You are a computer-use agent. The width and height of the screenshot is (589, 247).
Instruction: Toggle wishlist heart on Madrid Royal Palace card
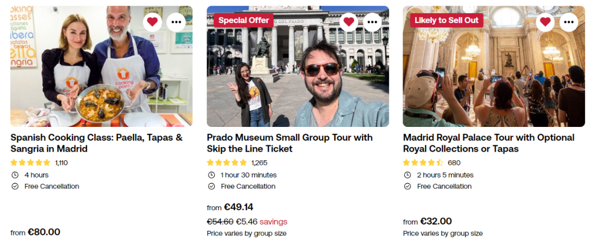[x=545, y=22]
